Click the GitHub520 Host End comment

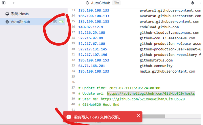[99, 105]
